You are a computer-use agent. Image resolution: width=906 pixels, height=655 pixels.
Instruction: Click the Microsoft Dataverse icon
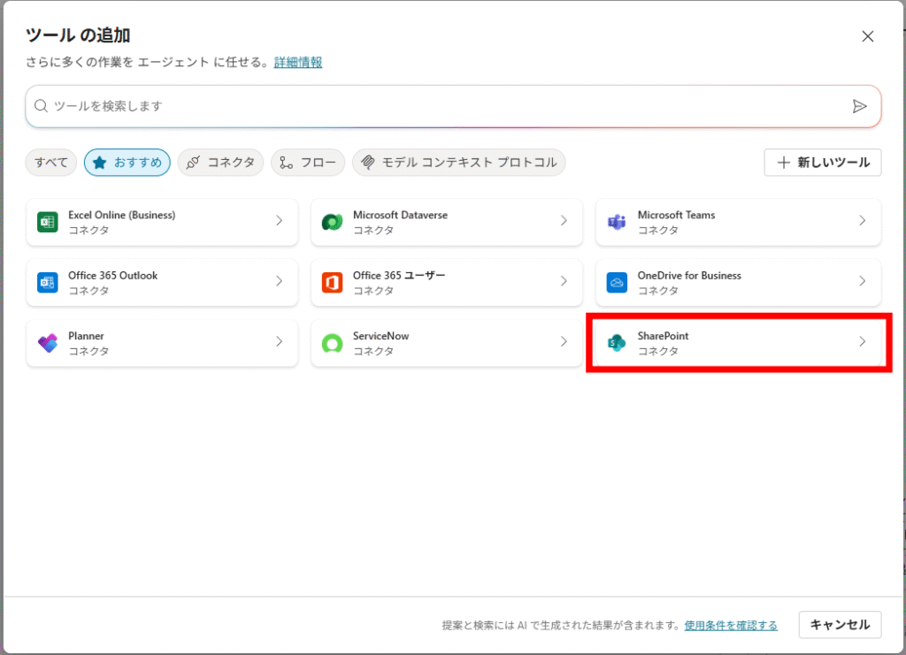pyautogui.click(x=333, y=222)
